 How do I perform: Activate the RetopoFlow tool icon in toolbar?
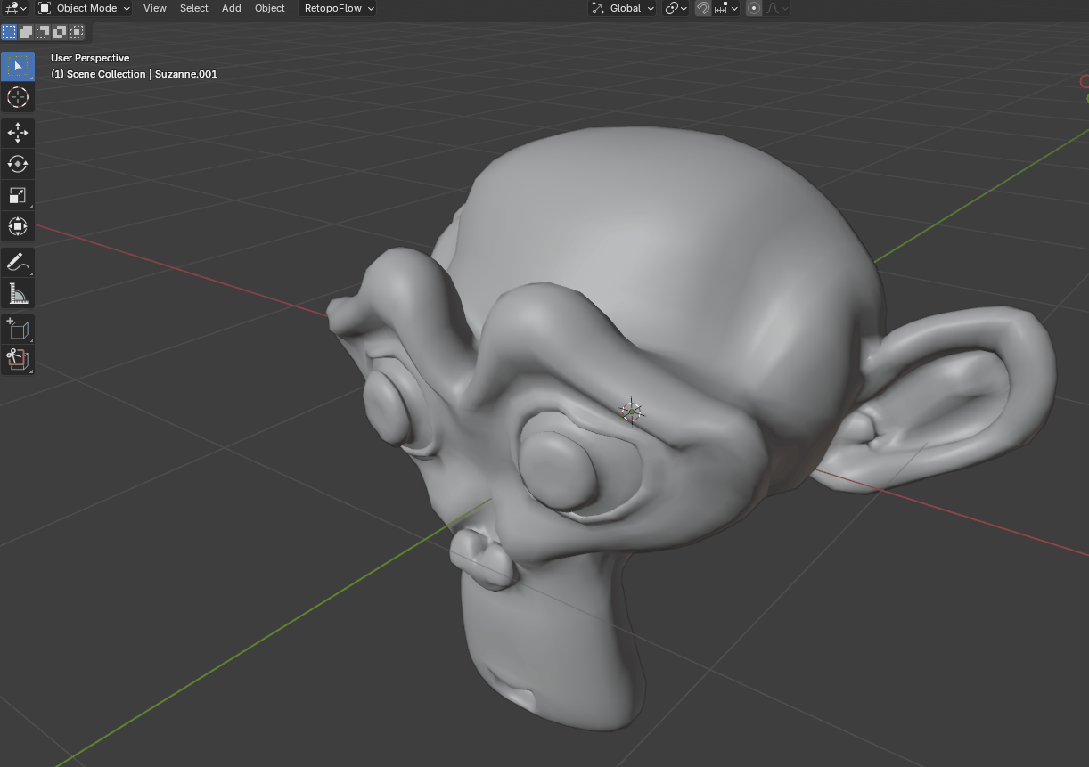[18, 359]
